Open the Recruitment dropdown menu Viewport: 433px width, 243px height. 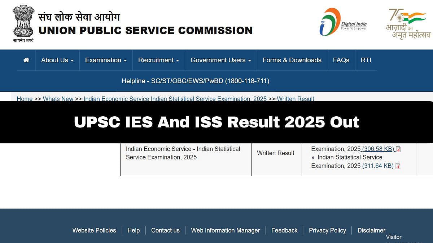tap(158, 60)
